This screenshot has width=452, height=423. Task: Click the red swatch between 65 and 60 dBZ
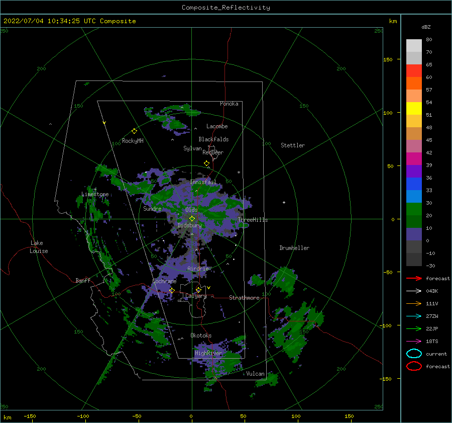pyautogui.click(x=414, y=71)
